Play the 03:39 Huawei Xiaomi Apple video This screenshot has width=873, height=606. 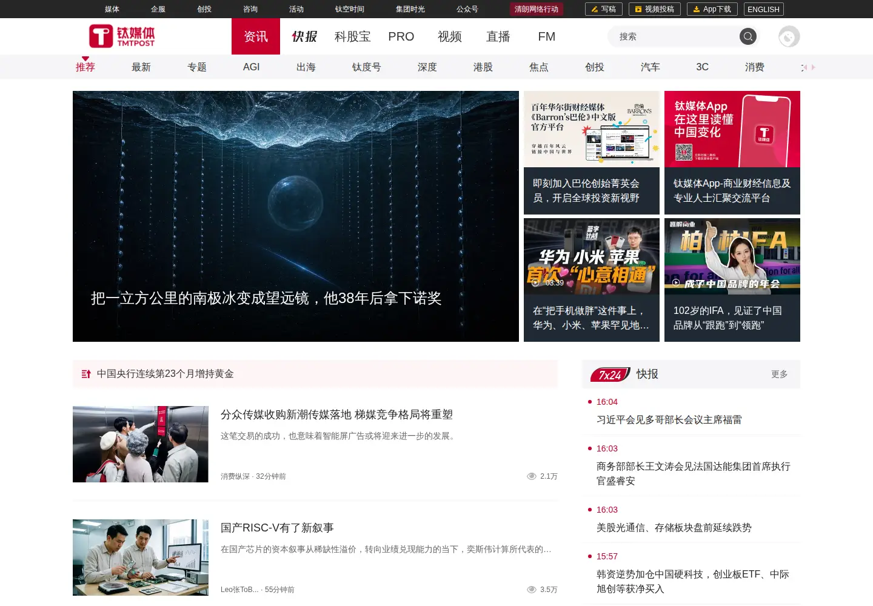[535, 283]
